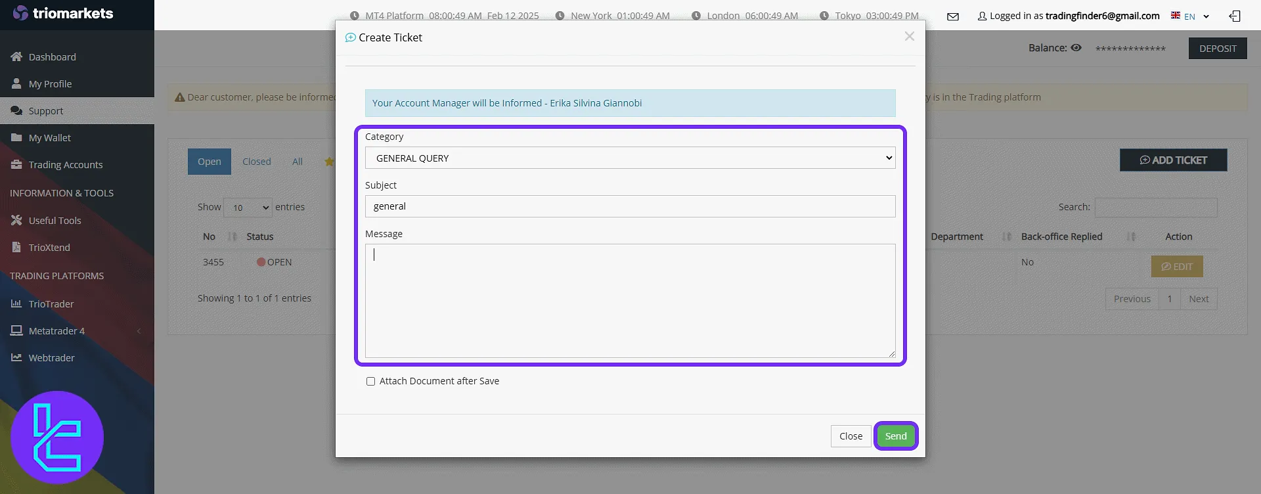Click the Useful Tools wrench icon
The width and height of the screenshot is (1261, 494).
16,220
